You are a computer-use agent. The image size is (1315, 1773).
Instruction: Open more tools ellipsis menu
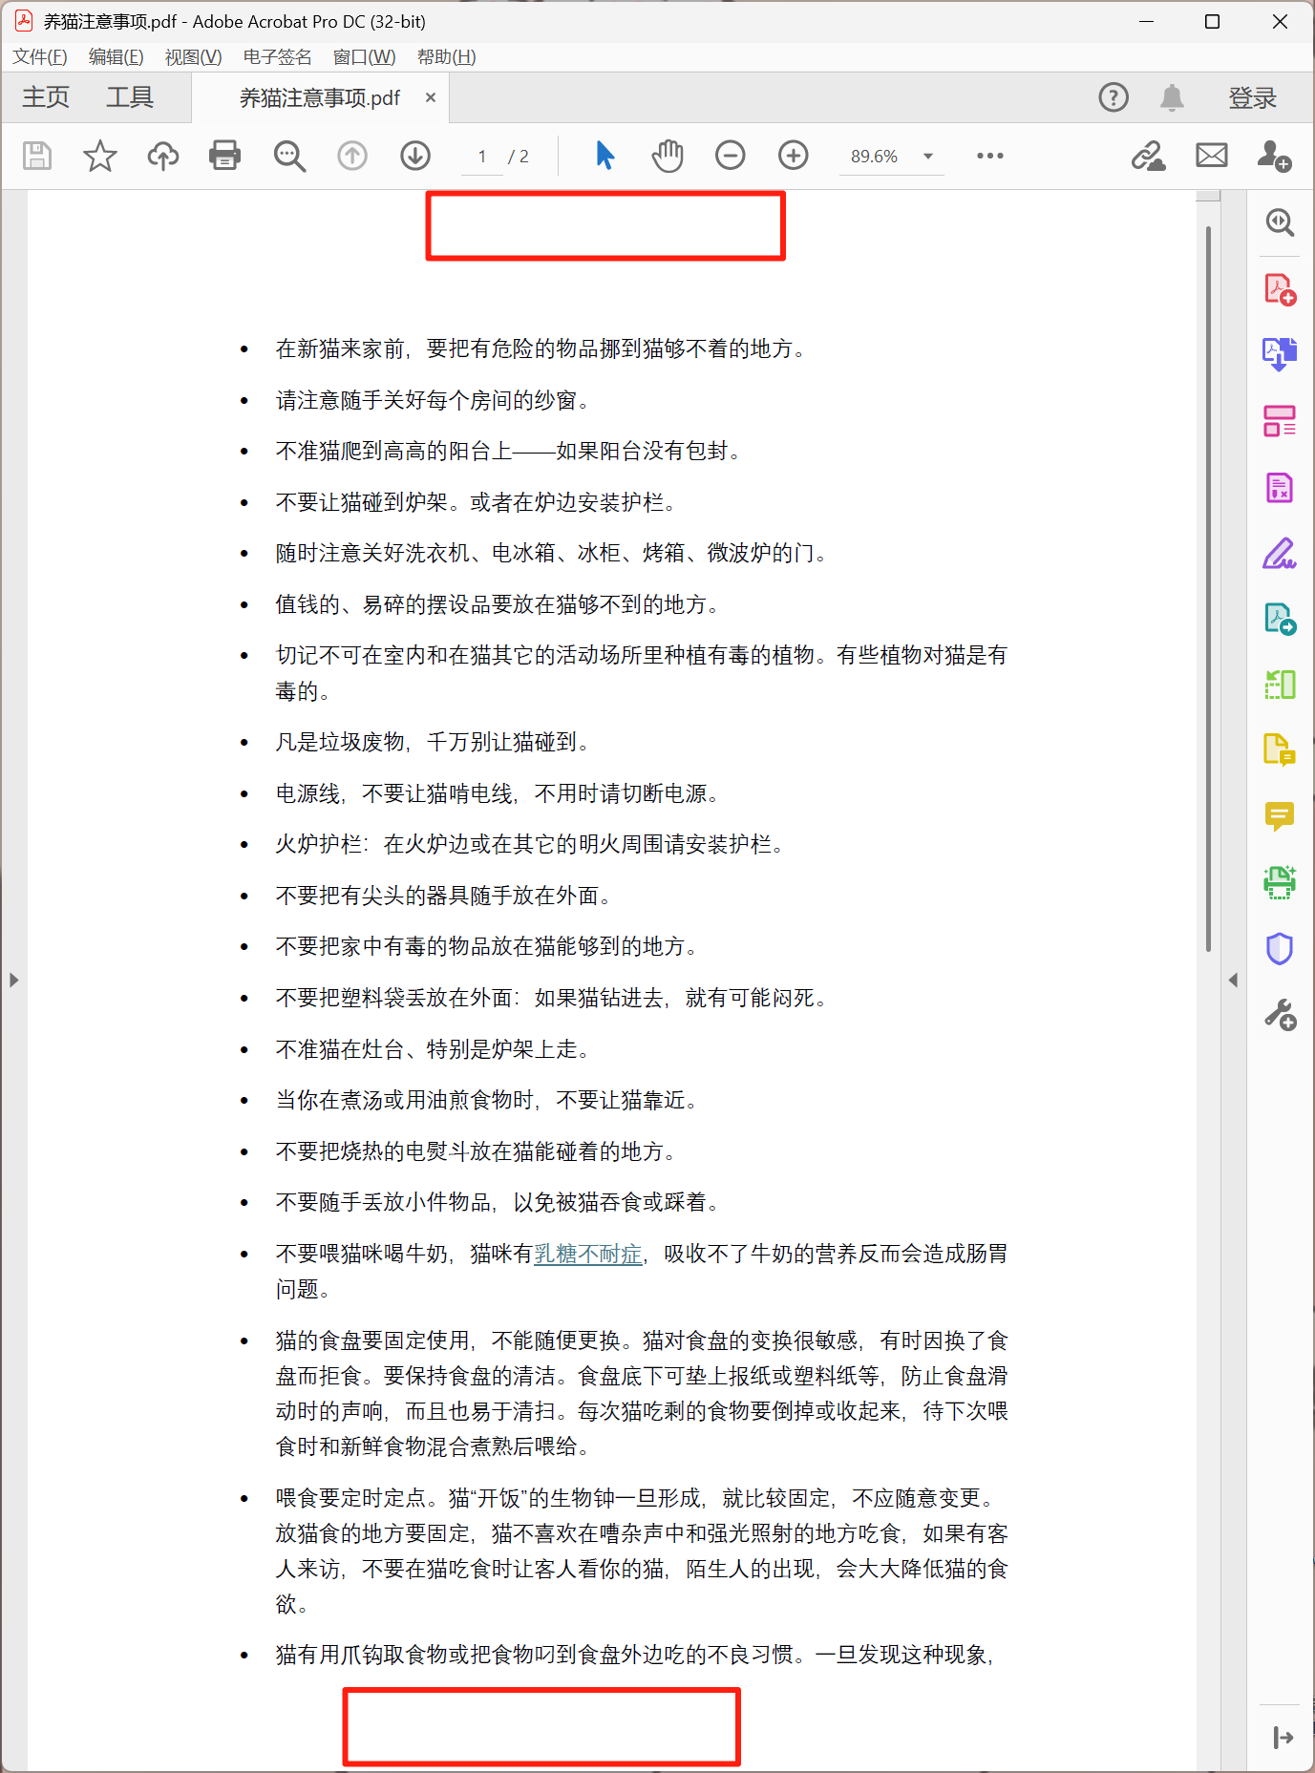990,156
